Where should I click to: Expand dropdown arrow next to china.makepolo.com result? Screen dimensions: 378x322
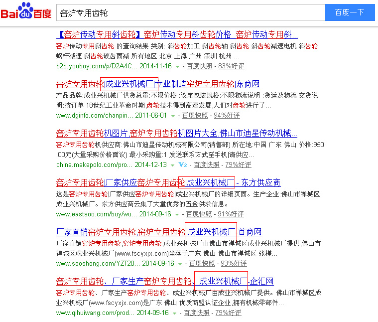[172, 165]
